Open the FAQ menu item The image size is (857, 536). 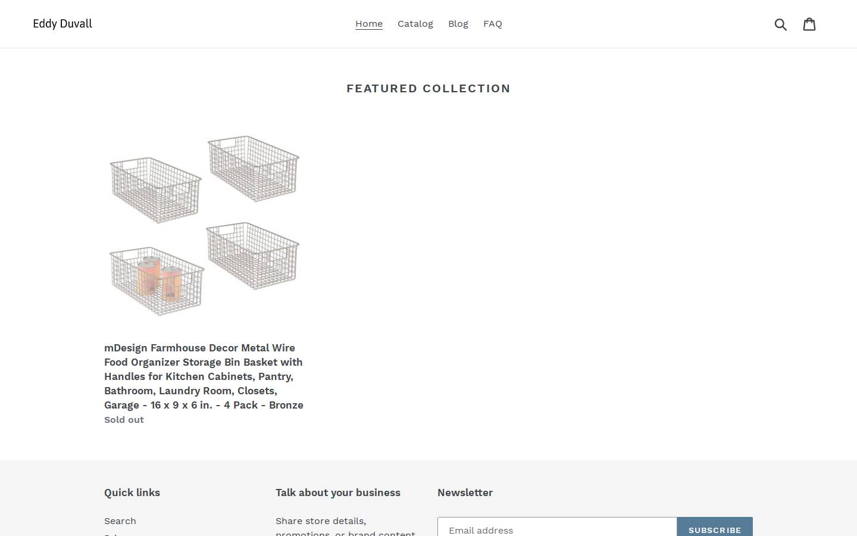(x=493, y=24)
